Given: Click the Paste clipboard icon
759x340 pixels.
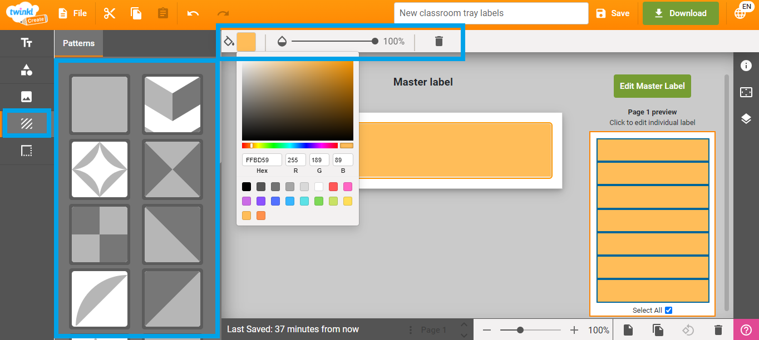Looking at the screenshot, I should tap(162, 13).
